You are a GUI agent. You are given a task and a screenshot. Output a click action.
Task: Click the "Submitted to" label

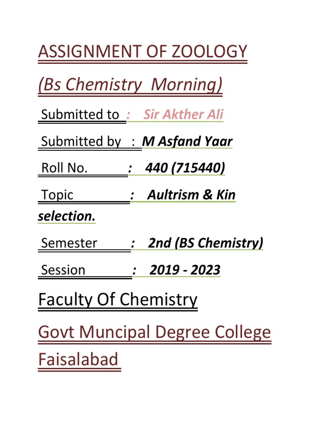pyautogui.click(x=80, y=115)
